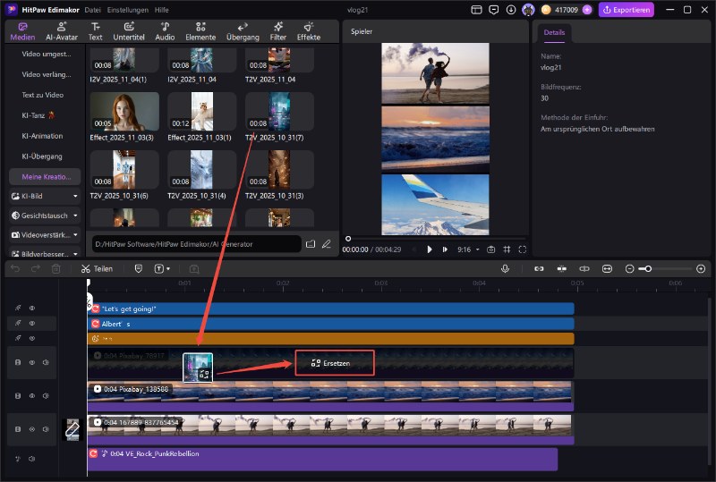716x482 pixels.
Task: Click the Teilen split tool
Action: [x=96, y=268]
